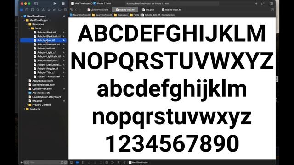Viewport: 294px width, 165px height.
Task: Open the Report navigator icon
Action: (x=65, y=10)
